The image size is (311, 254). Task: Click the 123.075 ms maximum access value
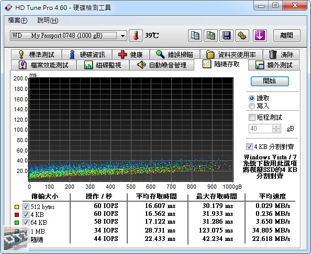pyautogui.click(x=216, y=230)
